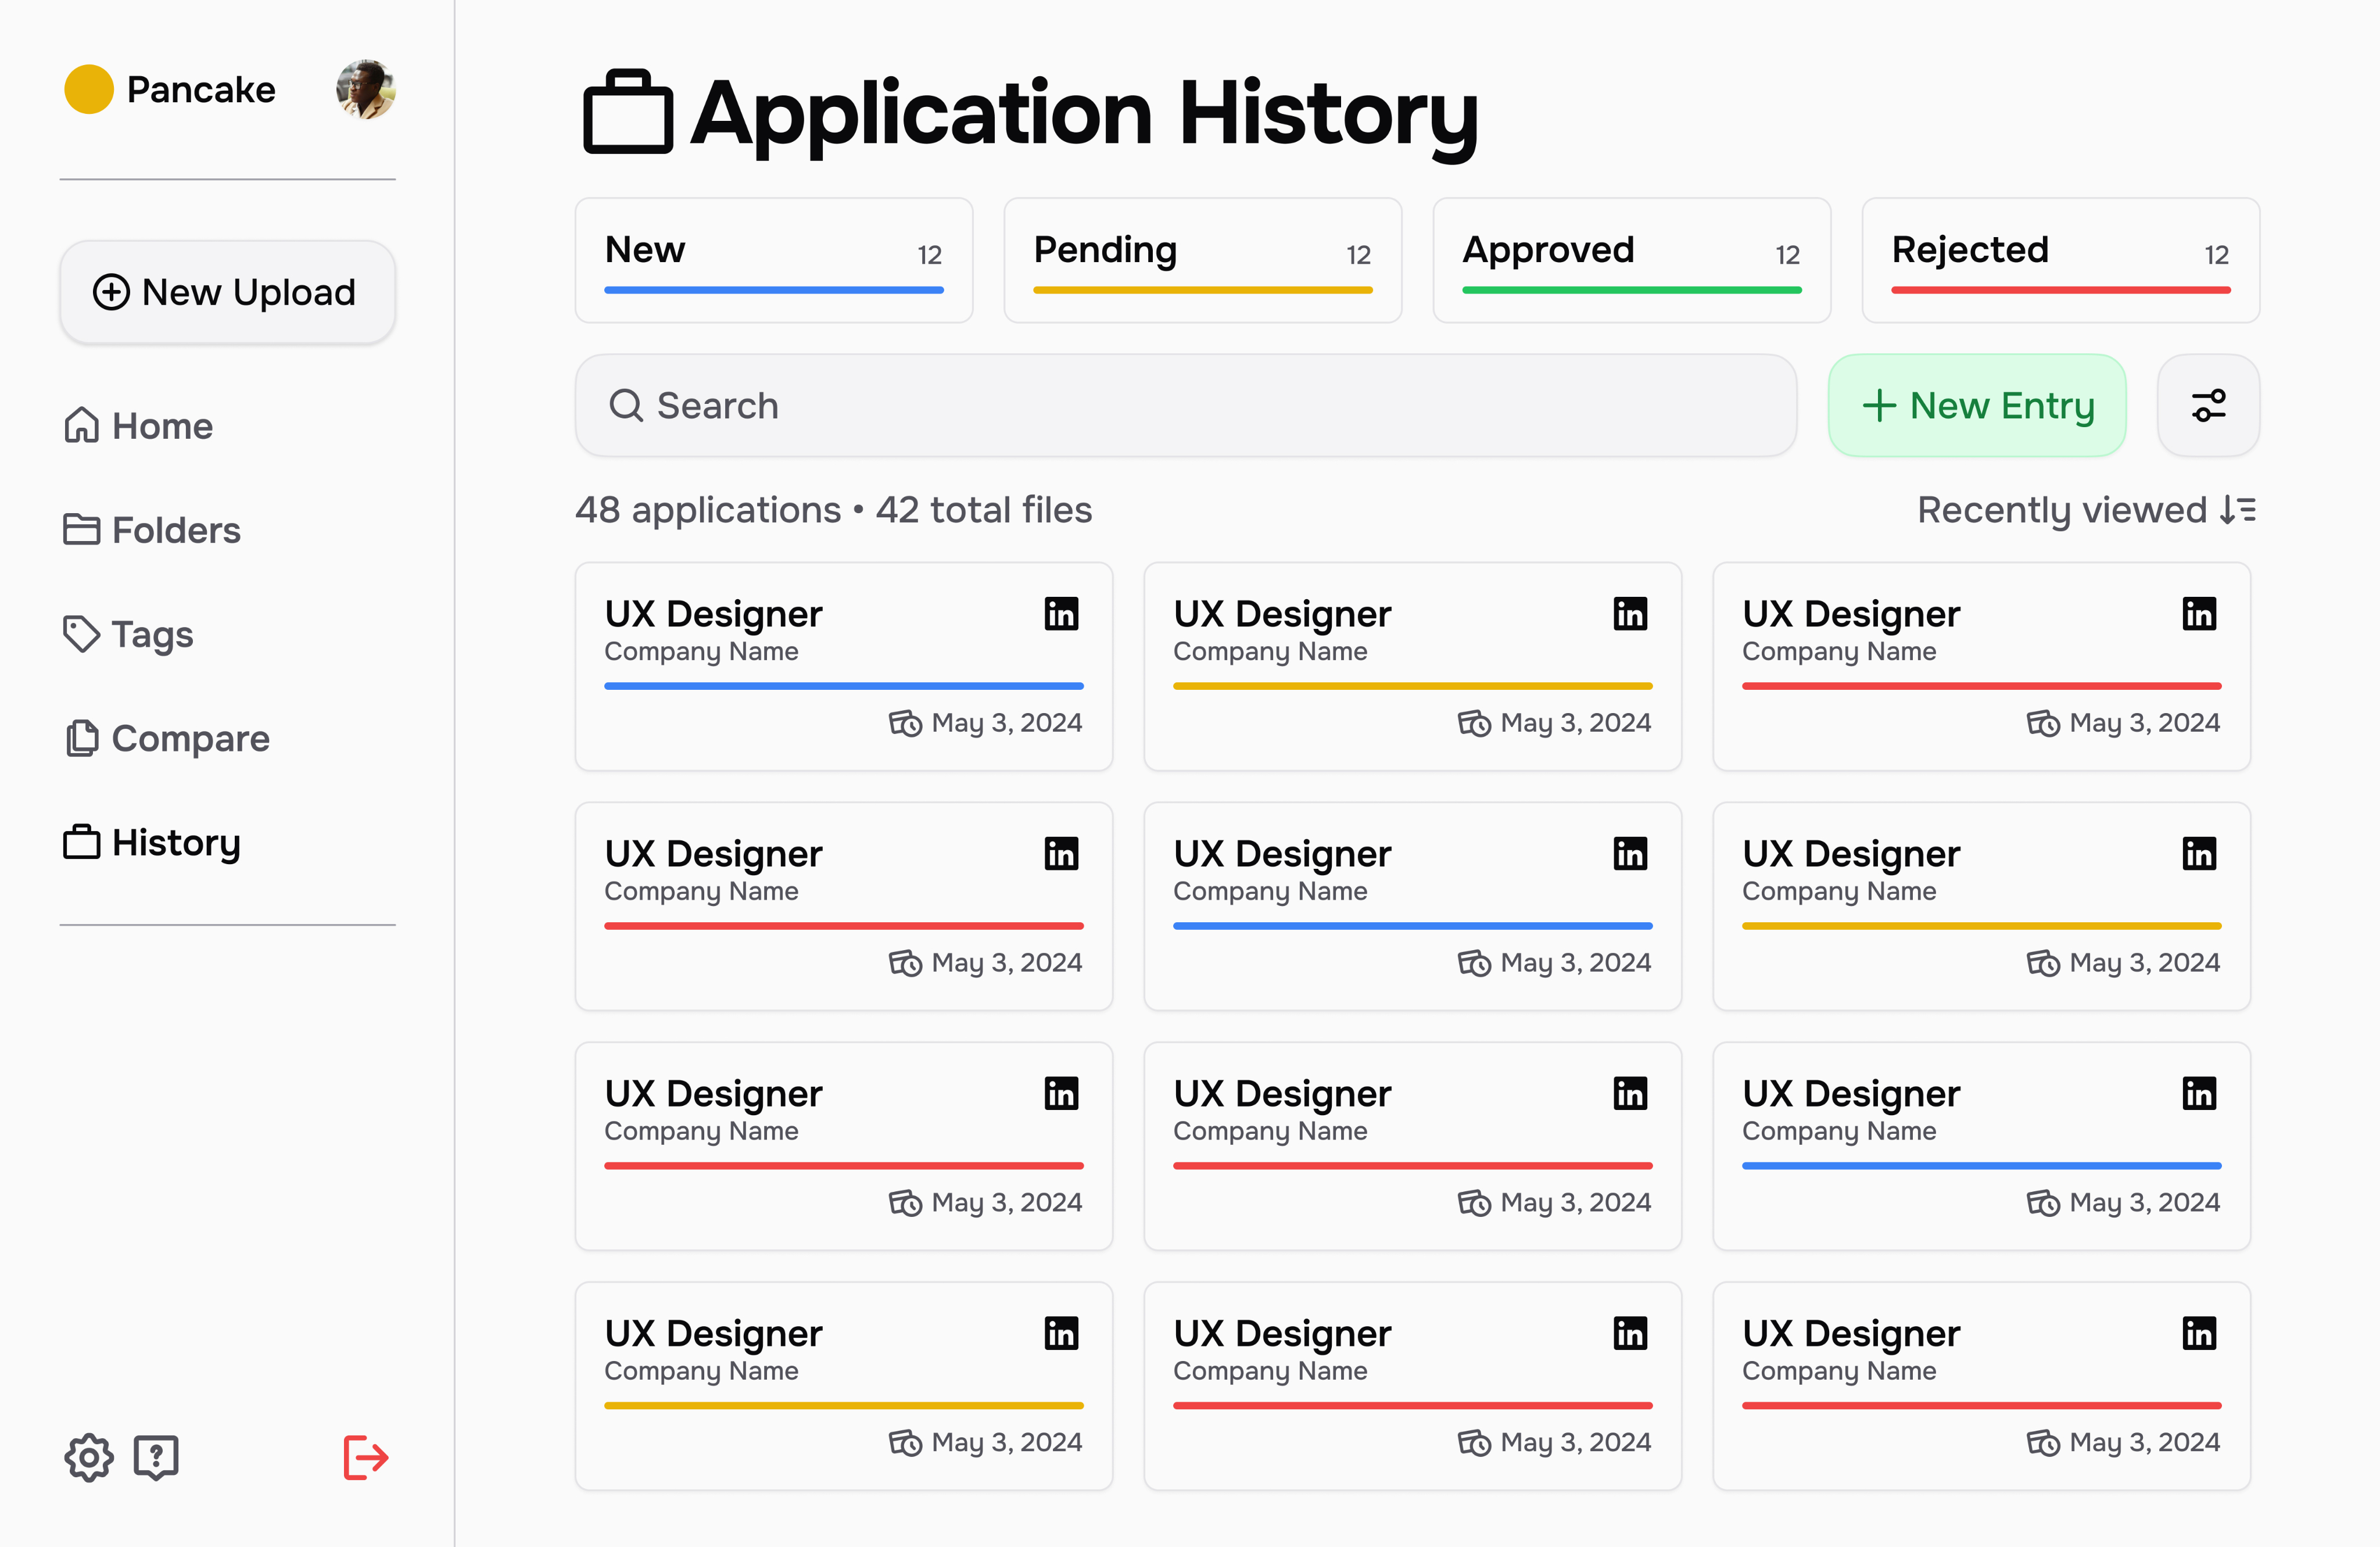The image size is (2380, 1547).
Task: Open the help question-mark icon
Action: coord(156,1458)
